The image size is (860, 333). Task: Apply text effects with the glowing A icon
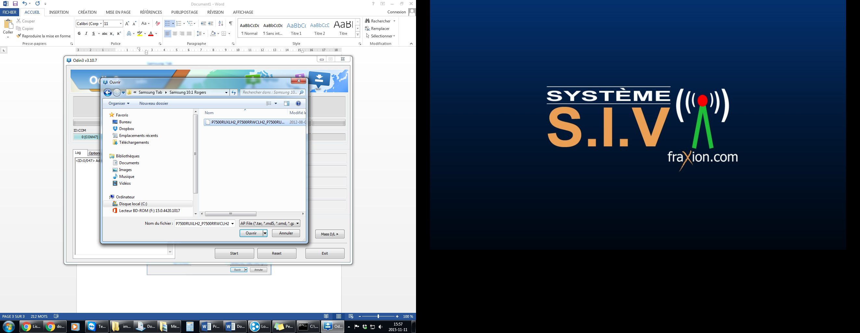(x=129, y=34)
